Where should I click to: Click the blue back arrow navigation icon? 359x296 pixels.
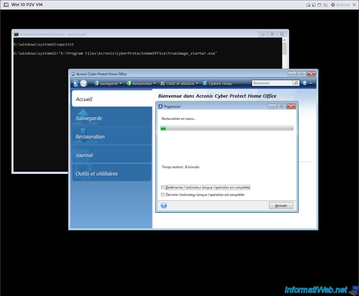(x=75, y=83)
